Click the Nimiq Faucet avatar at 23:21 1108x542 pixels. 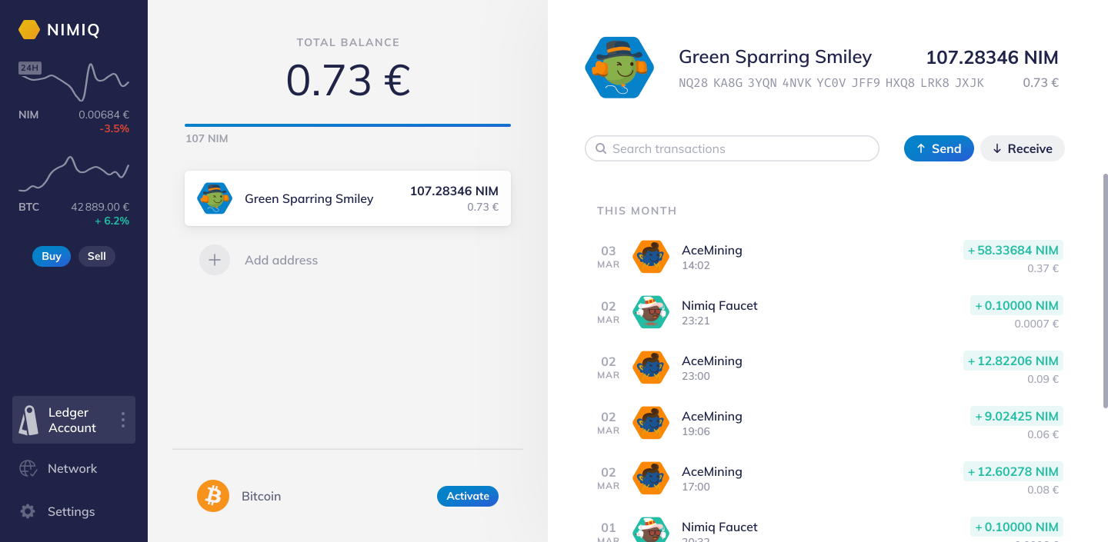(651, 312)
